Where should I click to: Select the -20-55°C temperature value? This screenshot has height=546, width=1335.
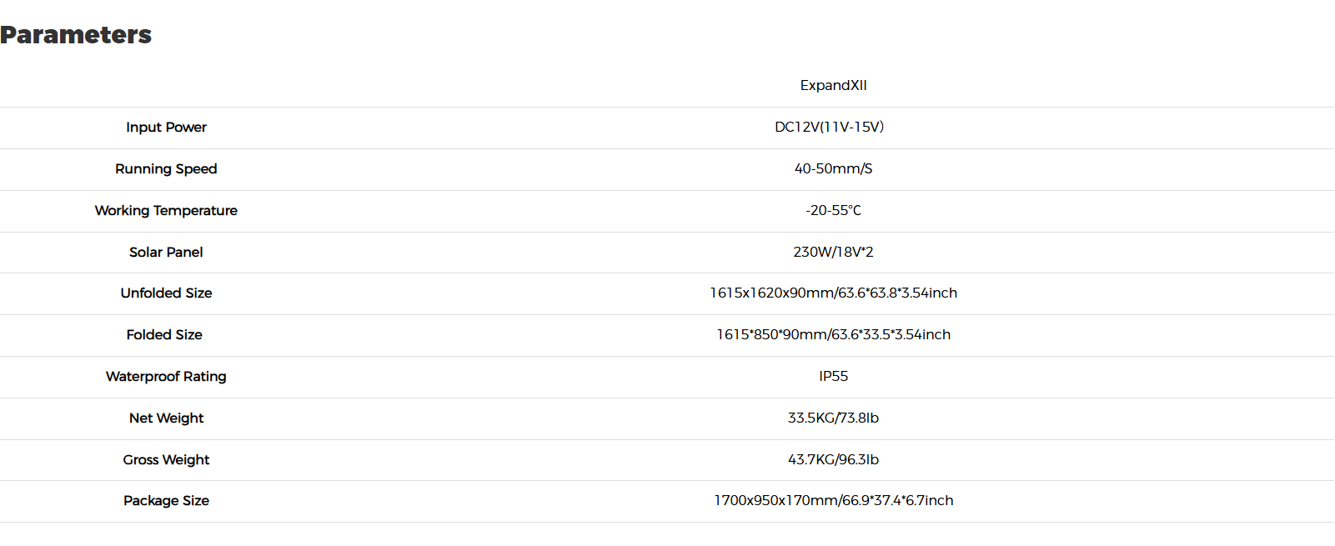833,210
